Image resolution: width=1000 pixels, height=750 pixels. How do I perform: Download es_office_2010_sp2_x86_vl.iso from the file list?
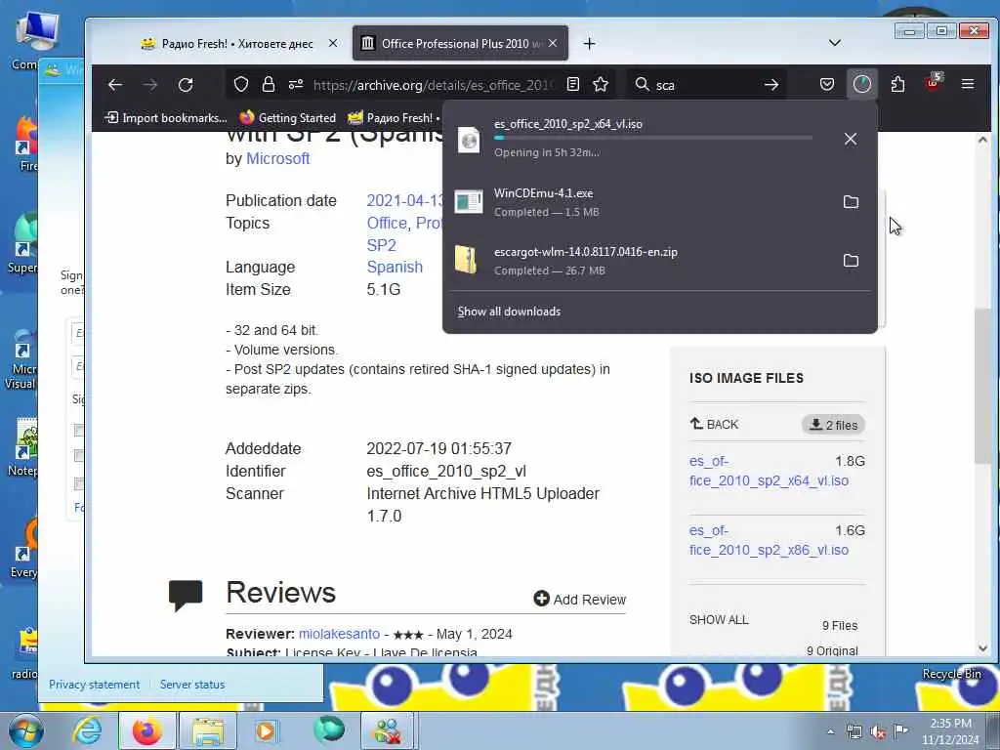[x=769, y=540]
